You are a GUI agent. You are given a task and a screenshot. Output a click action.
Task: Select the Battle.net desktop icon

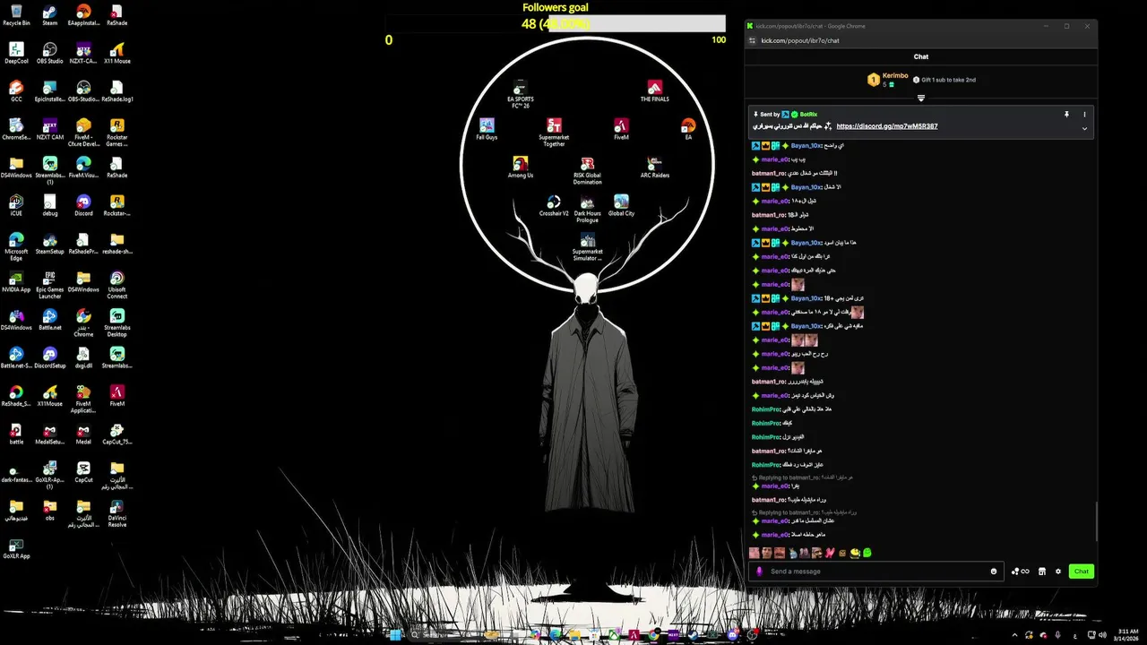[50, 320]
